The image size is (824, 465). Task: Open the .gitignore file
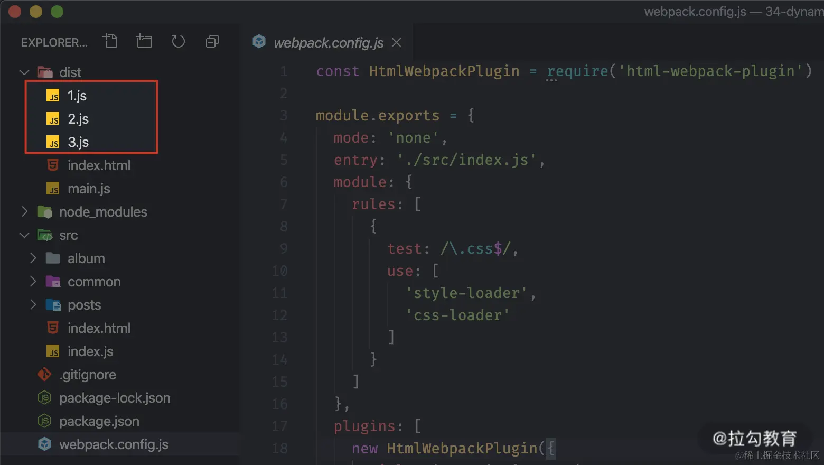point(88,375)
